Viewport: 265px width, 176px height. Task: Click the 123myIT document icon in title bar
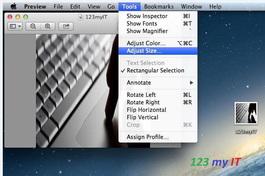coord(81,17)
